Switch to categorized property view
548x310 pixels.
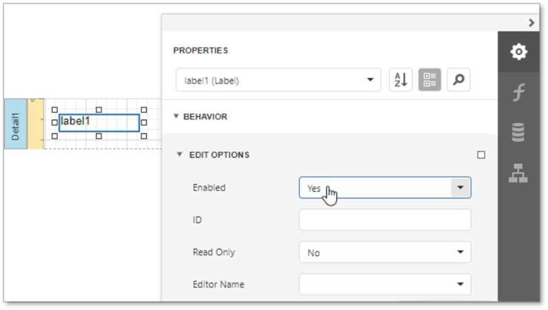coord(429,80)
